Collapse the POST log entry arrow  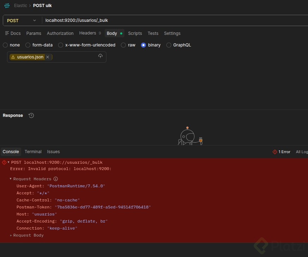tap(8, 162)
